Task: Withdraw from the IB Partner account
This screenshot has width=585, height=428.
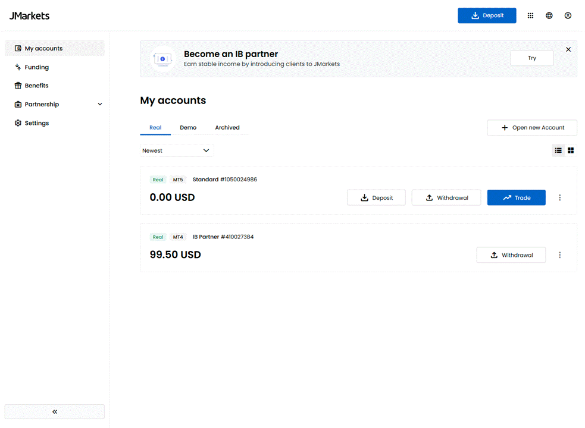Action: click(511, 255)
